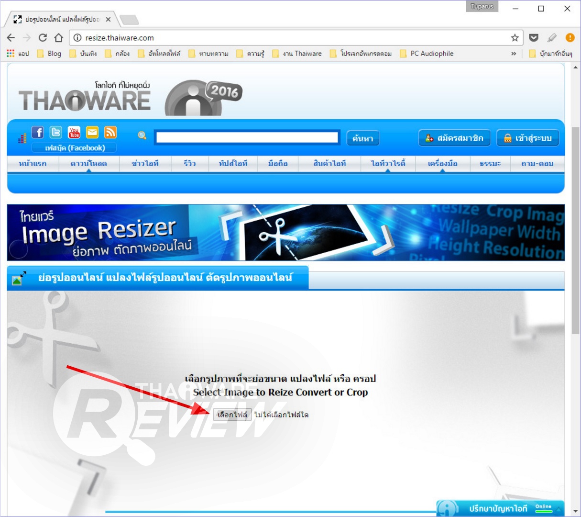Image resolution: width=581 pixels, height=517 pixels.
Task: Close the current browser tab
Action: point(108,20)
